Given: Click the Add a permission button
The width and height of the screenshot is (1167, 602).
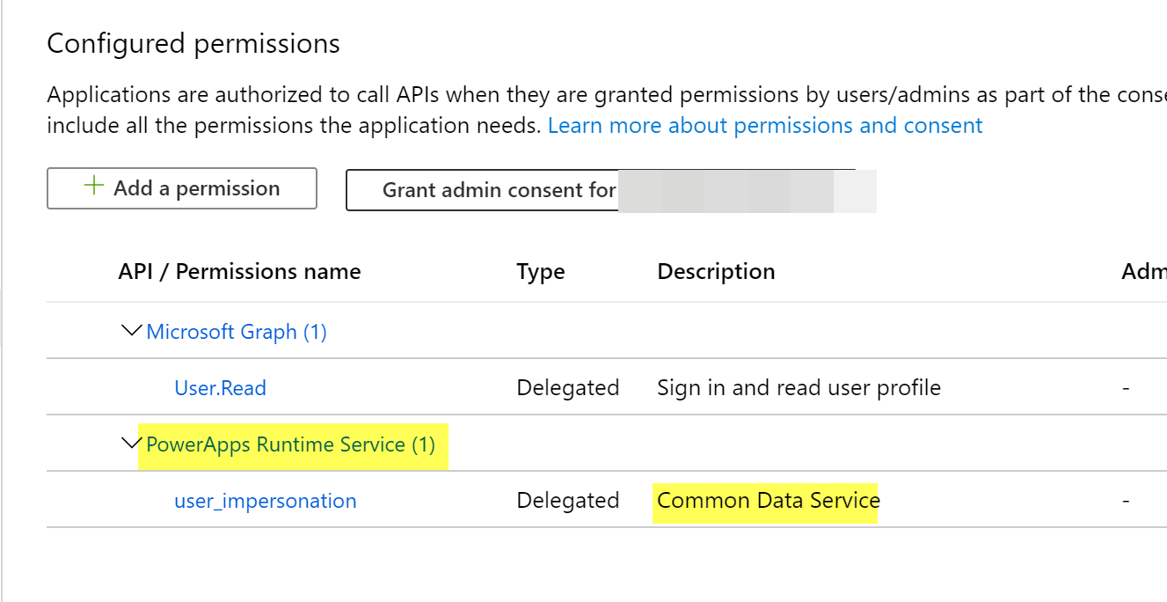Looking at the screenshot, I should coord(182,188).
